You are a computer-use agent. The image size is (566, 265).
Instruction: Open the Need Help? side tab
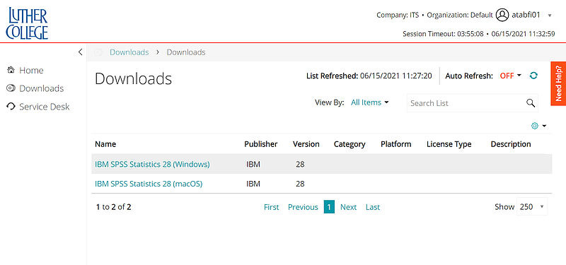tap(558, 83)
